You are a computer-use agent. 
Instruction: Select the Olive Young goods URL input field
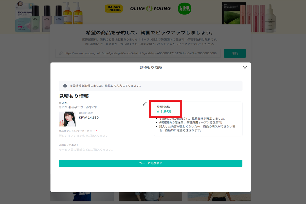tap(140, 53)
